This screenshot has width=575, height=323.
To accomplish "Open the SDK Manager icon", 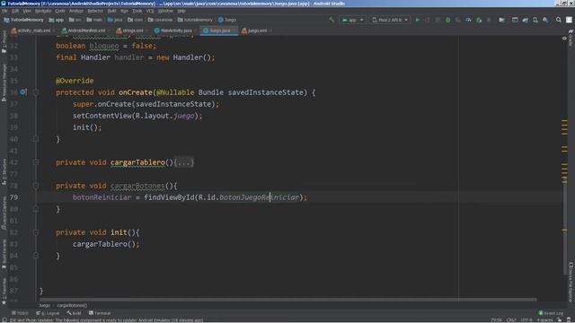I will click(x=545, y=20).
